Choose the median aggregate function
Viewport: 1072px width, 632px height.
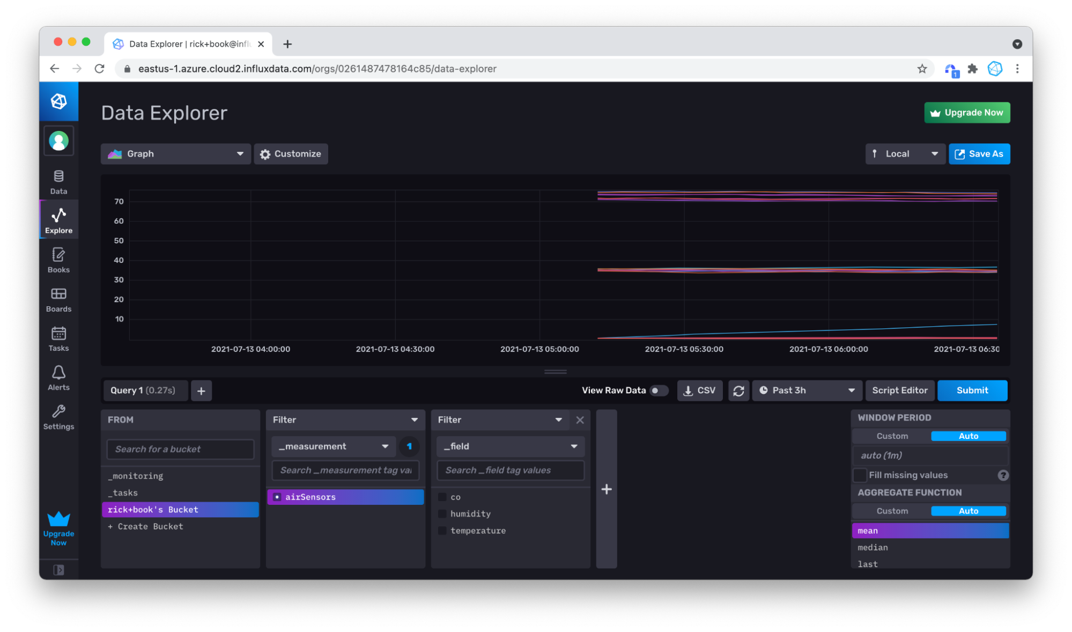[930, 548]
